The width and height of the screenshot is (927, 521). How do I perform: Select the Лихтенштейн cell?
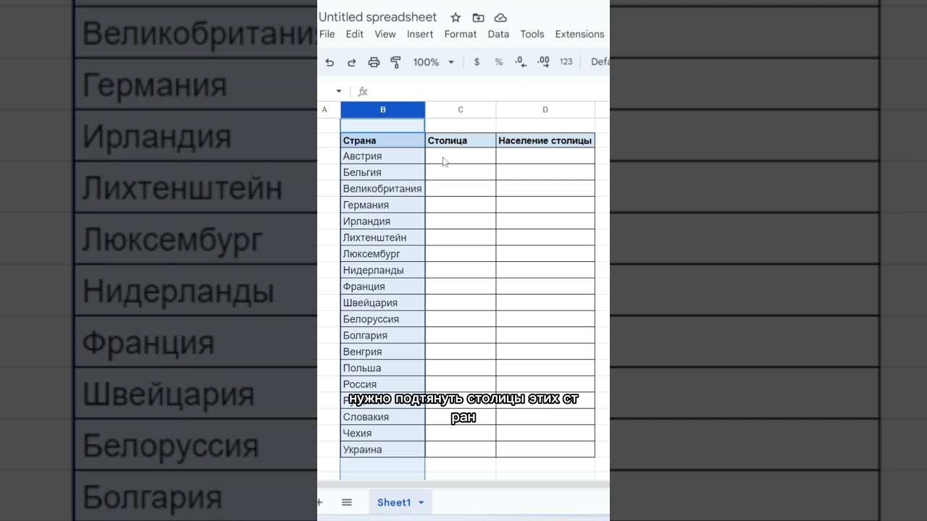click(382, 237)
